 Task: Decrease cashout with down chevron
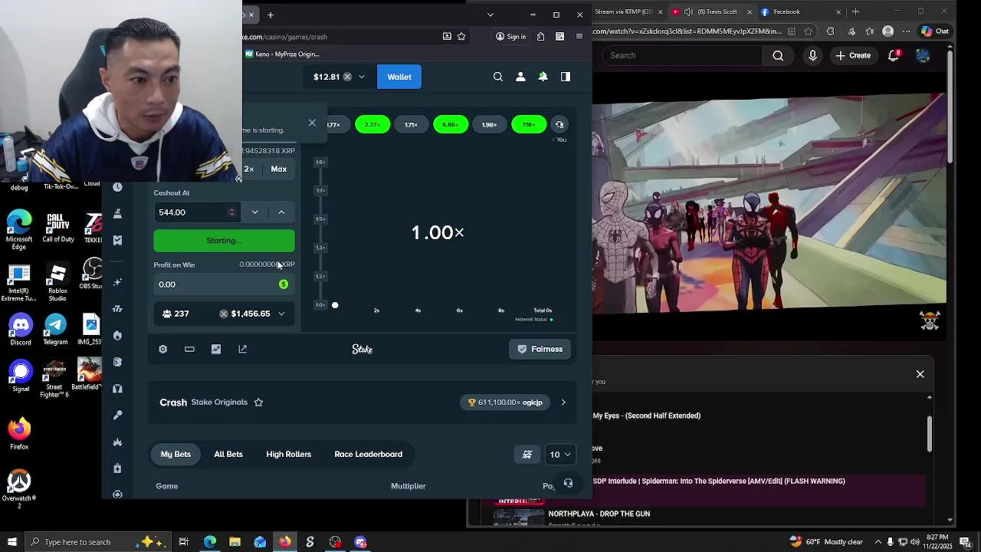[x=254, y=212]
